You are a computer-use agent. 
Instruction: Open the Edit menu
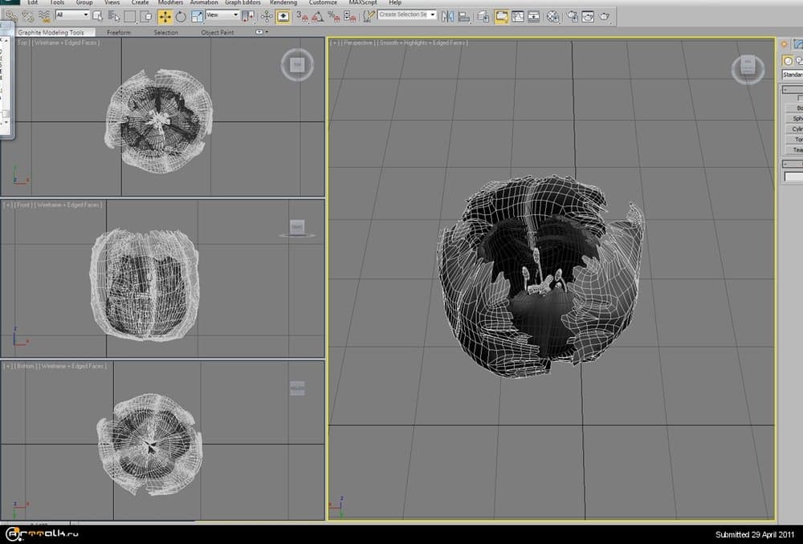pos(33,2)
